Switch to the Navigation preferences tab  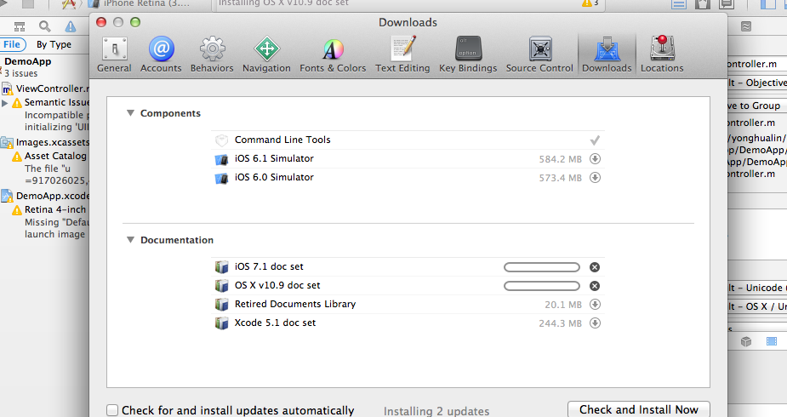(x=266, y=55)
